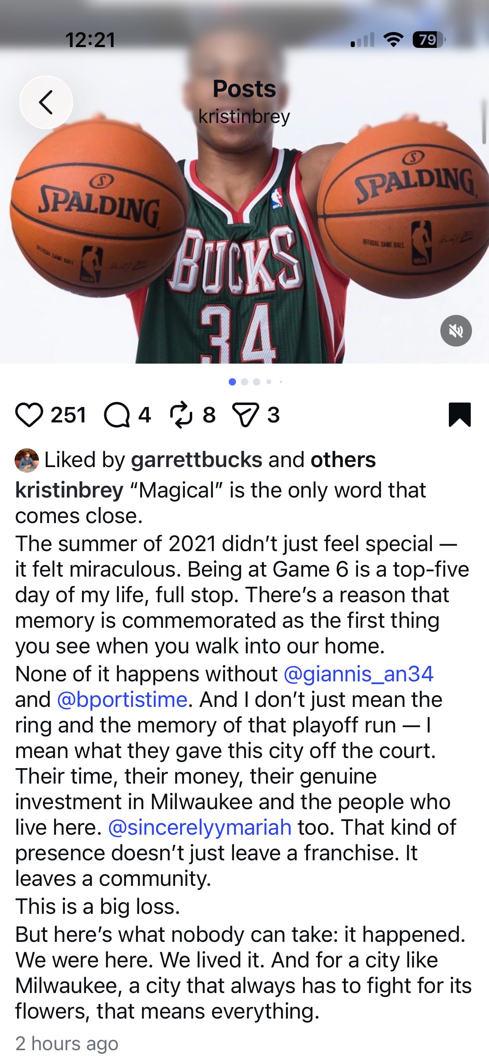Open comments via speech bubble icon
Image resolution: width=489 pixels, height=1064 pixels.
pos(118,415)
